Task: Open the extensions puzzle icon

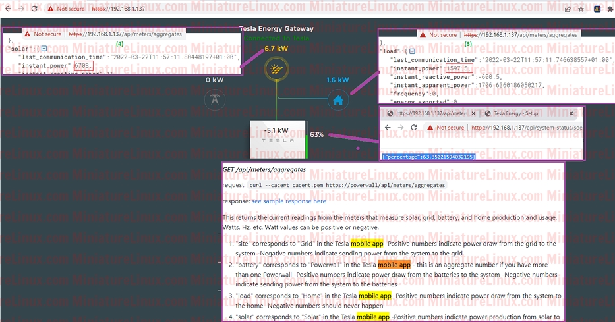Action: [x=610, y=9]
